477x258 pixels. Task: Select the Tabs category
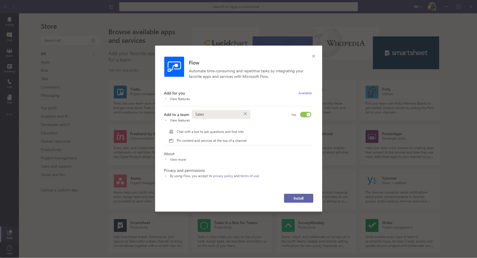45,79
